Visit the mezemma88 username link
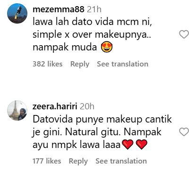The width and height of the screenshot is (195, 172). click(x=59, y=9)
